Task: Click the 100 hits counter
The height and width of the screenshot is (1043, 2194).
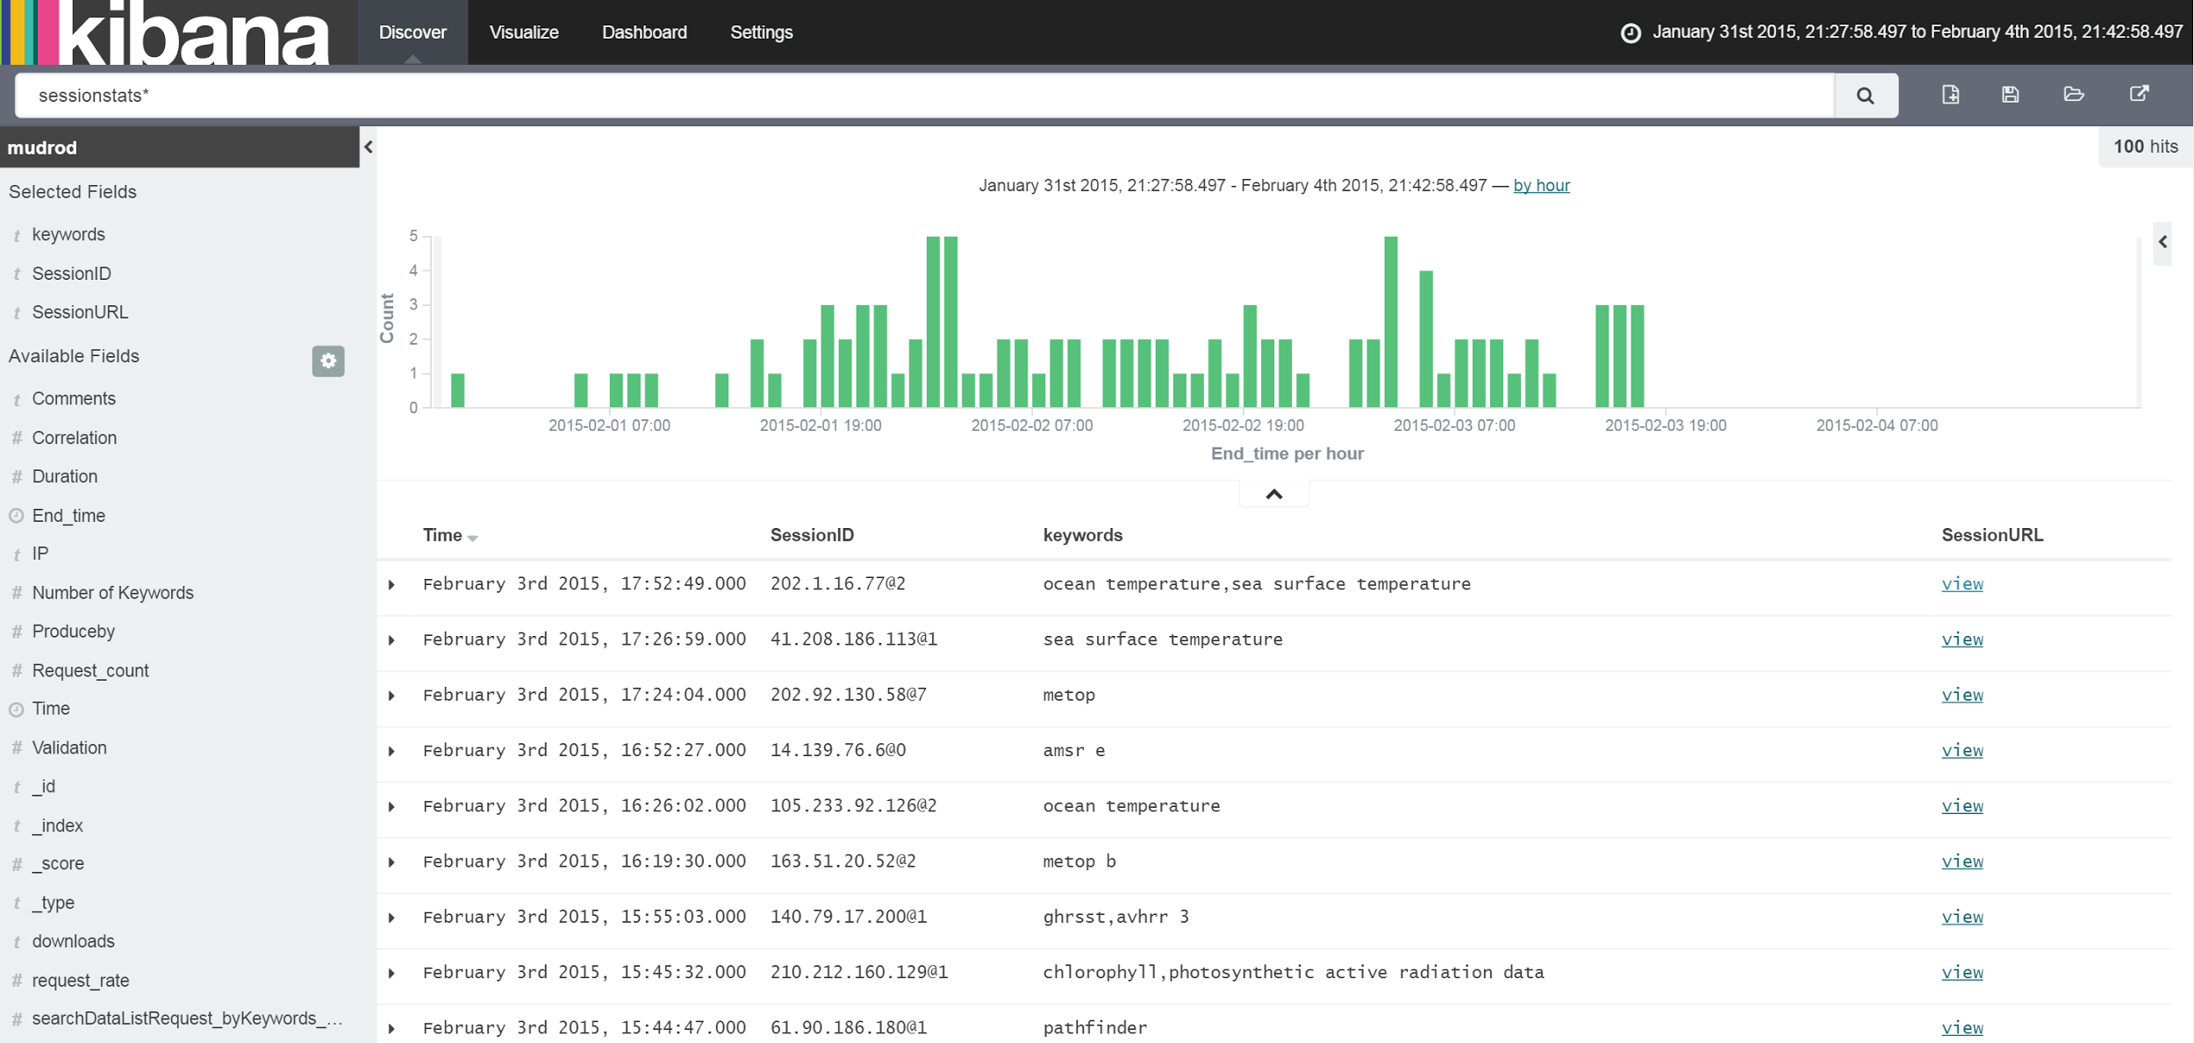Action: 2146,146
